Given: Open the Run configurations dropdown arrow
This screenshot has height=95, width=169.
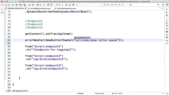Looking at the screenshot, I should click(18, 5).
